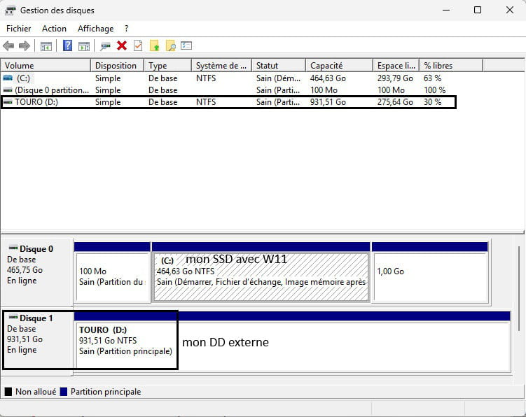Viewport: 526px width, 417px height.
Task: Click the Back arrow toolbar icon
Action: (x=8, y=46)
